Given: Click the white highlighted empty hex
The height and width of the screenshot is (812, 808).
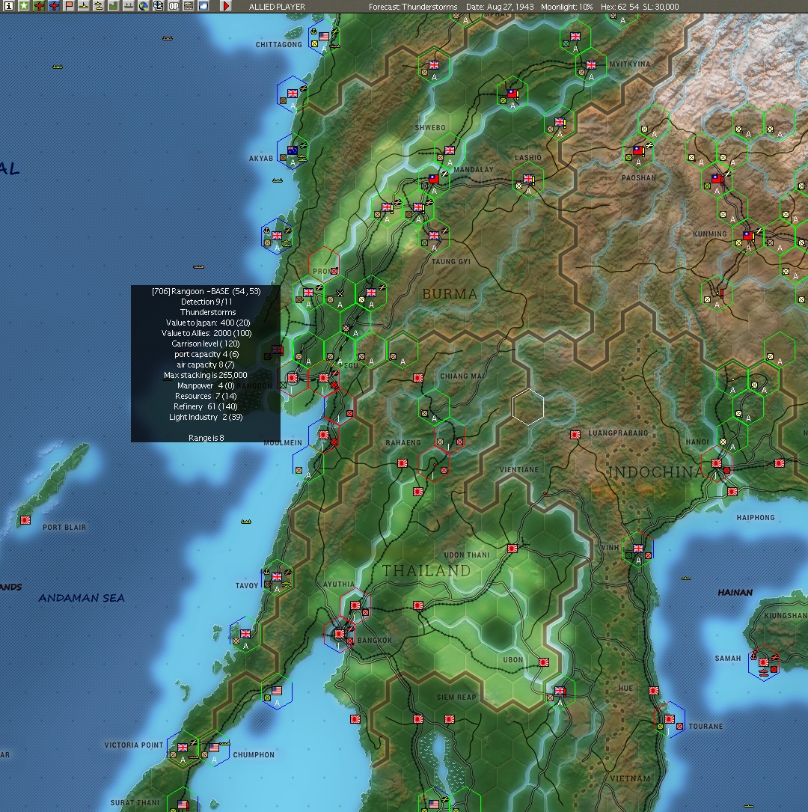Looking at the screenshot, I should 528,406.
